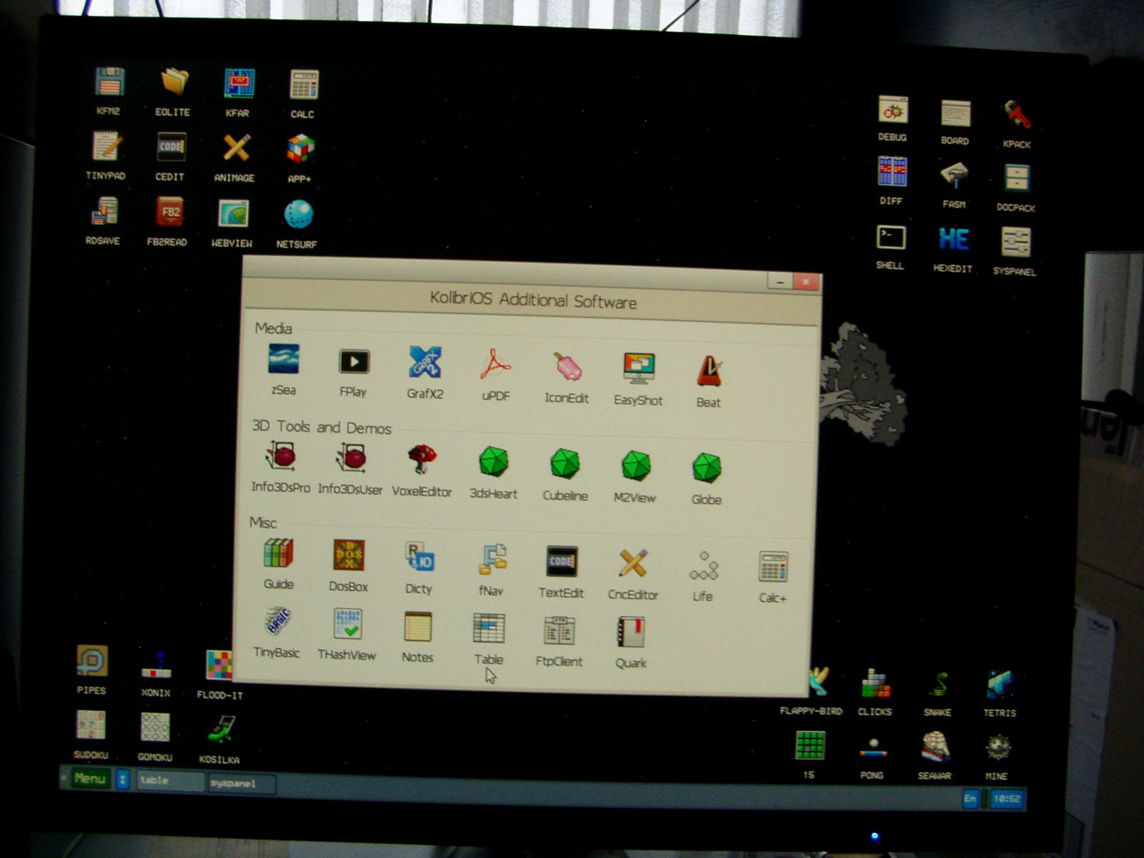
Task: Click the green Menu button
Action: click(90, 778)
